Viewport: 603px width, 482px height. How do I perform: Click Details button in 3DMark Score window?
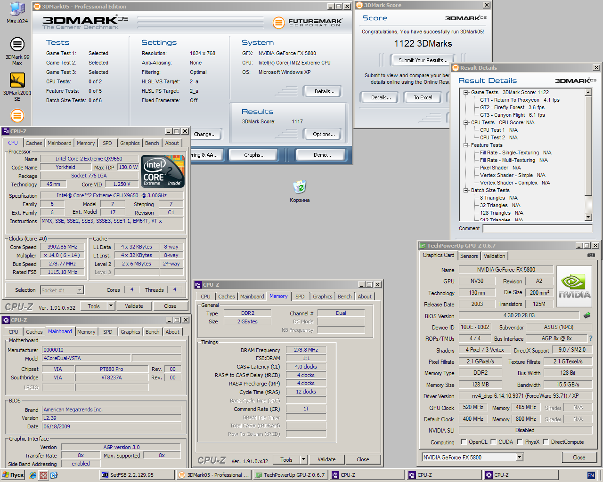coord(381,97)
